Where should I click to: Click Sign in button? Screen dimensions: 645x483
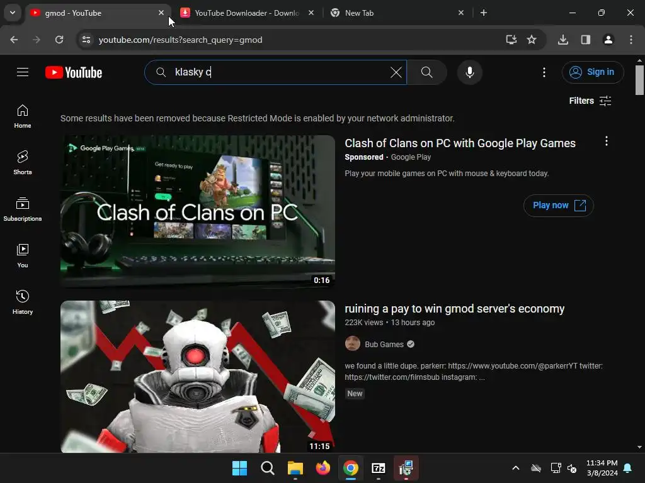[x=593, y=72]
